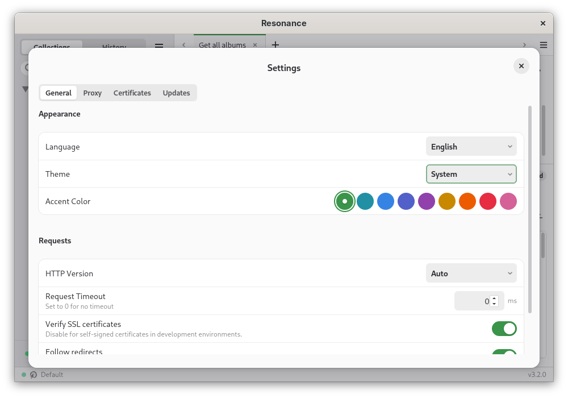Image resolution: width=568 pixels, height=398 pixels.
Task: Open the Certificates tab
Action: coord(132,93)
